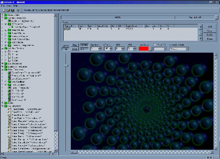This screenshot has width=220, height=159.
Task: Expand the Ball Resources tree node
Action: point(2,63)
